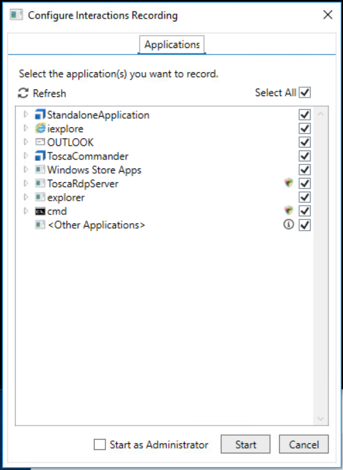Click the list scrollbar down arrow
Viewport: 343px width, 470px height.
320,418
